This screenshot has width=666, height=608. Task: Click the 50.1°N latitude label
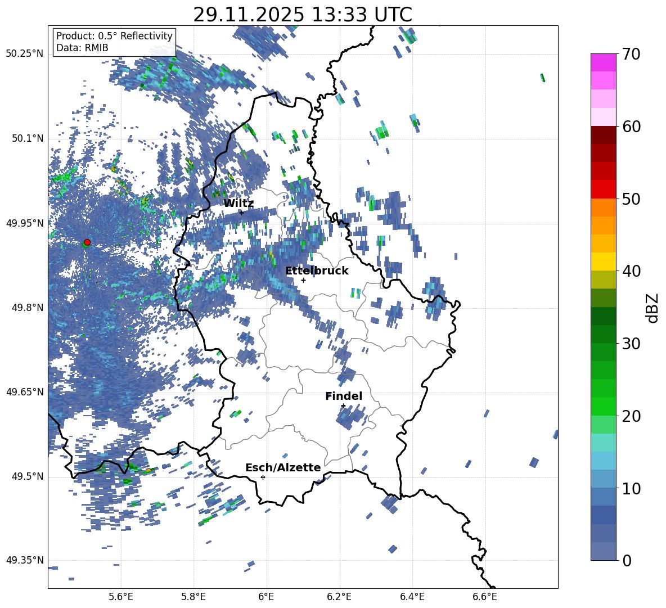pyautogui.click(x=28, y=138)
